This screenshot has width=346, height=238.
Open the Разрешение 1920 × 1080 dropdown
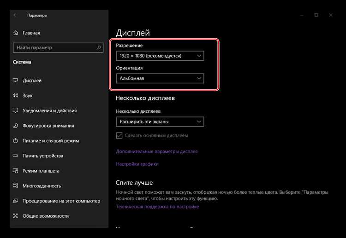point(160,56)
